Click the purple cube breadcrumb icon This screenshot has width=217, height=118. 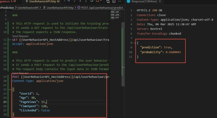(x=79, y=8)
